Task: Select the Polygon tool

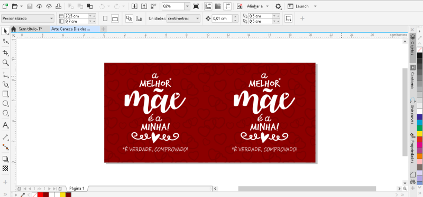Action: click(x=5, y=113)
